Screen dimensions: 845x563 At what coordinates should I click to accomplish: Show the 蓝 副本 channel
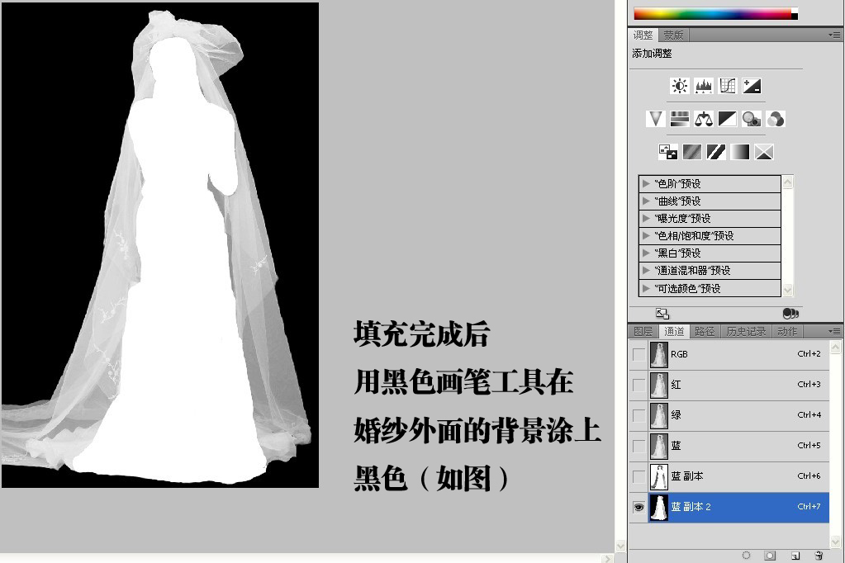click(x=638, y=477)
